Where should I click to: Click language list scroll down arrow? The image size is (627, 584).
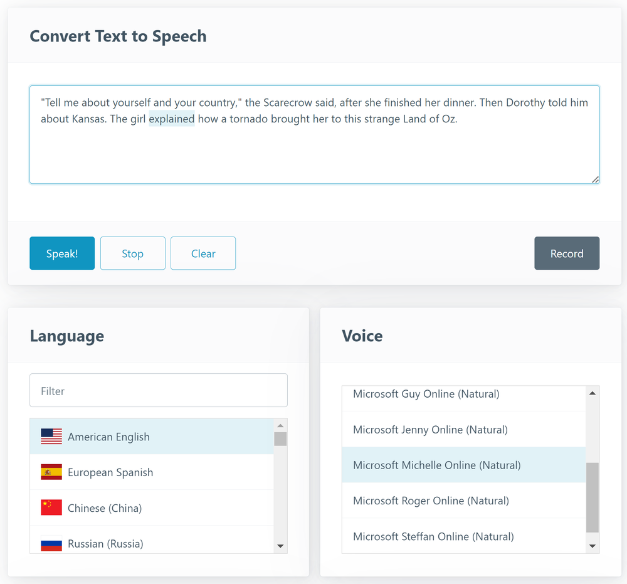click(x=280, y=546)
